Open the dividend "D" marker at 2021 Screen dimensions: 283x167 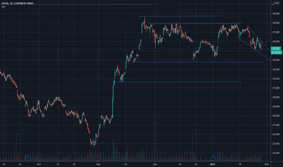click(213, 158)
